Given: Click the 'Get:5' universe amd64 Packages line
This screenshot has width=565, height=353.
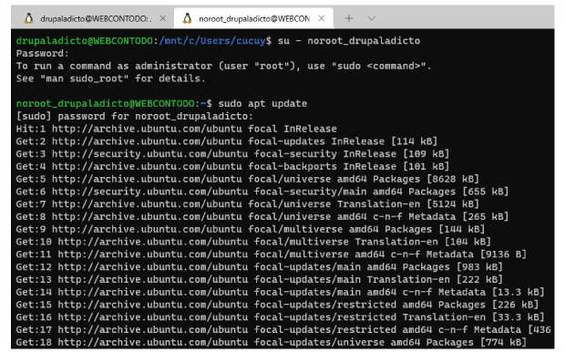Looking at the screenshot, I should pos(248,179).
